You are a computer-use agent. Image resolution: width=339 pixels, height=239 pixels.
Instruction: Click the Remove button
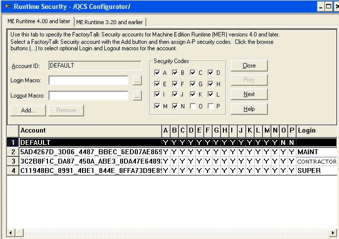tap(66, 110)
